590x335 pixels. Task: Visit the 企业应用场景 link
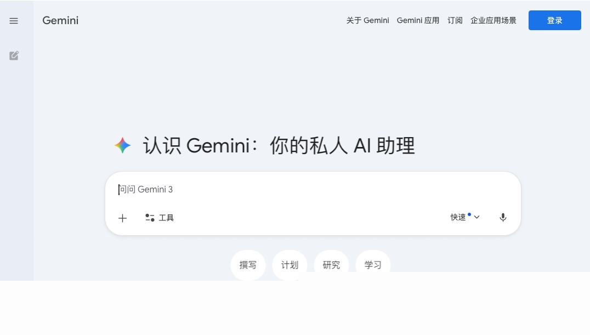pos(493,20)
